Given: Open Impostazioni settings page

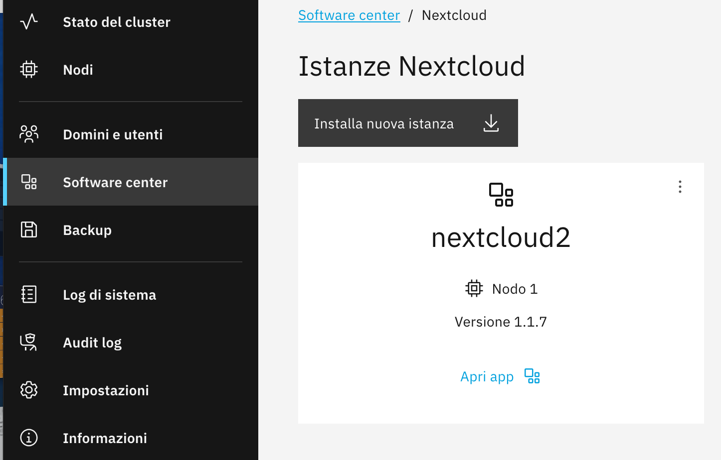Looking at the screenshot, I should tap(131, 390).
